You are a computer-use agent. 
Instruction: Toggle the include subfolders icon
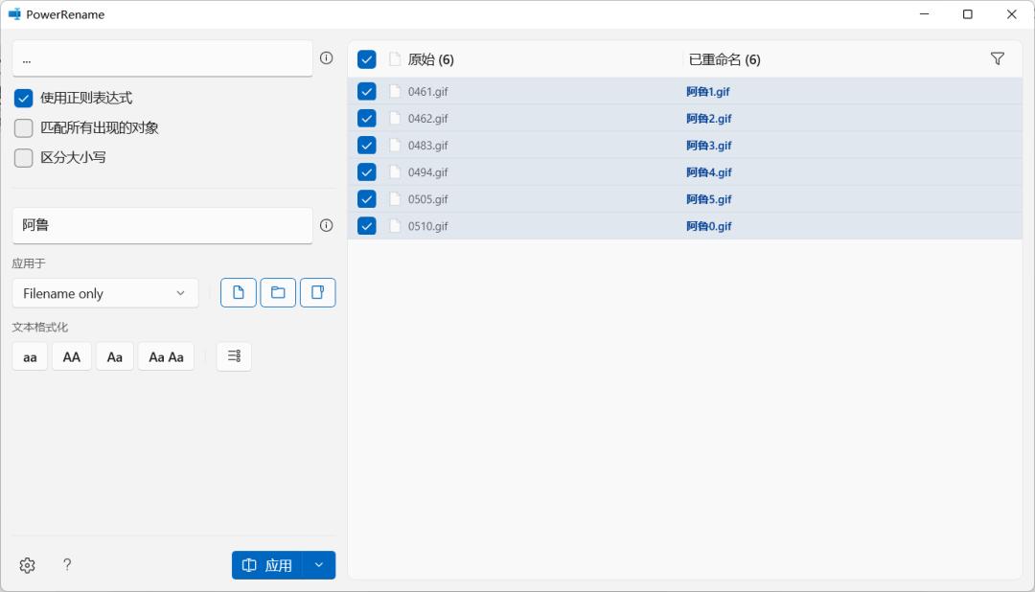(x=318, y=292)
